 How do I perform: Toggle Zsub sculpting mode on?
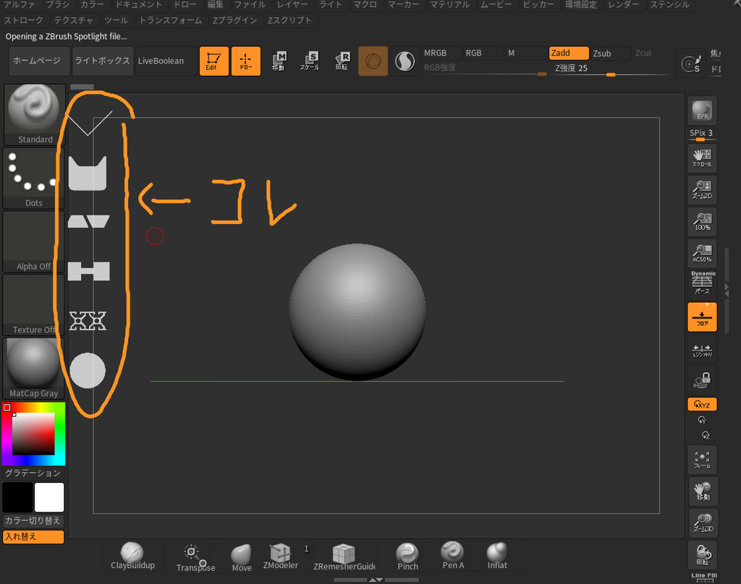pyautogui.click(x=609, y=53)
